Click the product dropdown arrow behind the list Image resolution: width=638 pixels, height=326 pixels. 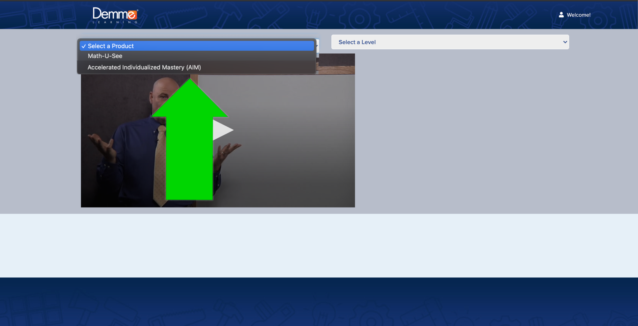(317, 46)
